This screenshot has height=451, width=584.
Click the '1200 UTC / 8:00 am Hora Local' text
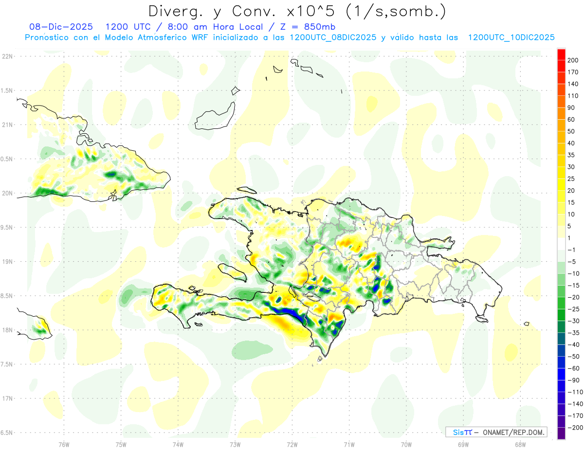[187, 26]
